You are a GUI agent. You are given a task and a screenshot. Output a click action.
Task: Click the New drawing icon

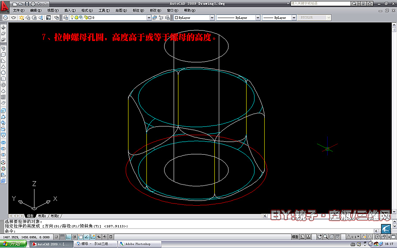click(15, 4)
